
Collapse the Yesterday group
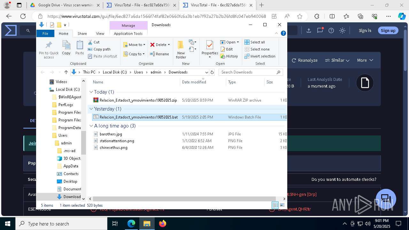91,109
